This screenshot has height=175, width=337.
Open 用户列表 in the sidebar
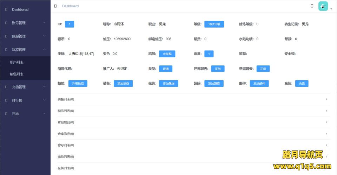[16, 62]
